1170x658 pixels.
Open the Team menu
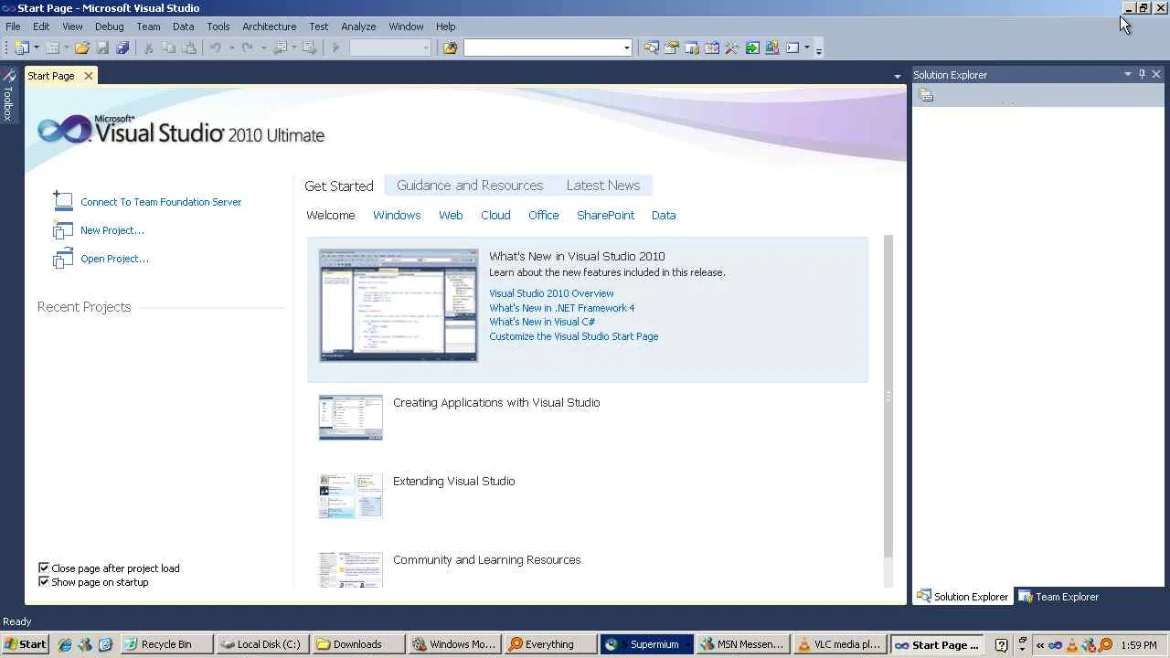click(x=148, y=27)
